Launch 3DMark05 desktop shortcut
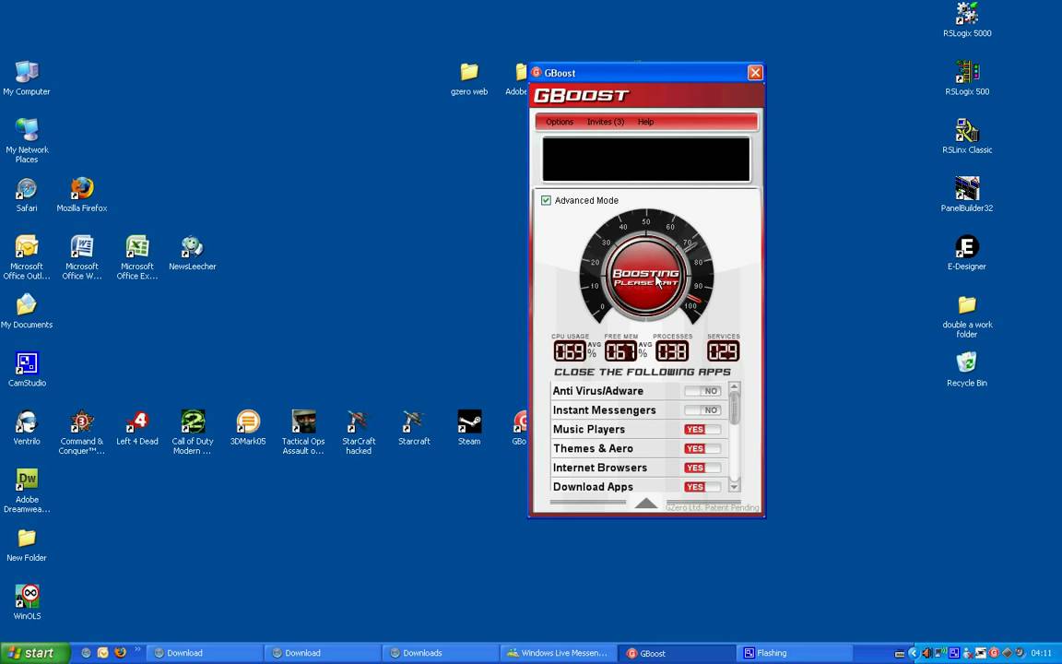Image resolution: width=1062 pixels, height=664 pixels. coord(248,428)
